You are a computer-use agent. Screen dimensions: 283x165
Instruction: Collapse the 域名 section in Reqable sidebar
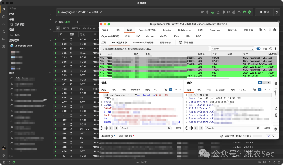[50, 73]
